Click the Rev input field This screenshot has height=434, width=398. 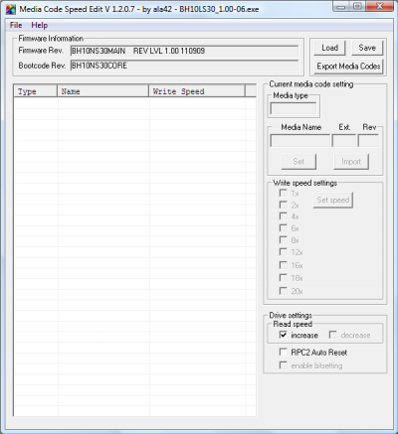[368, 141]
